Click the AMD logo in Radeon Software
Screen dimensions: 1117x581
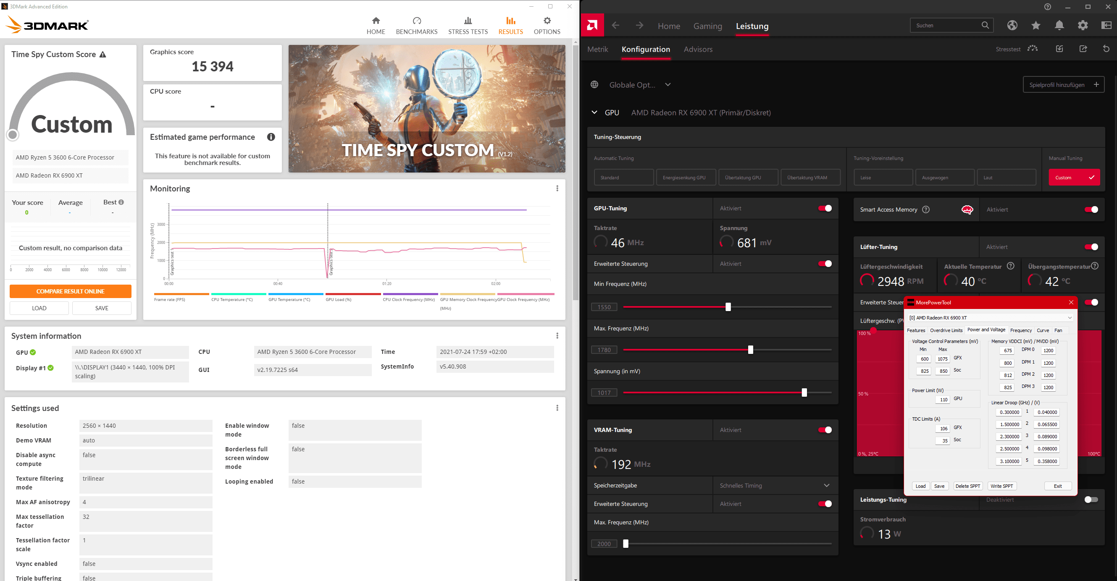coord(592,26)
